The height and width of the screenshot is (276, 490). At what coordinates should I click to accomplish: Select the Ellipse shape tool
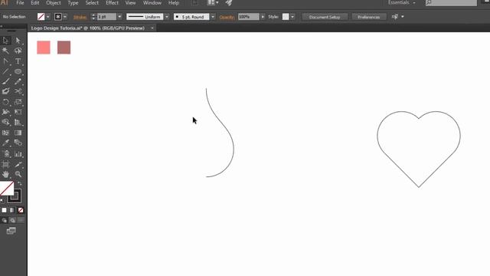tap(18, 71)
